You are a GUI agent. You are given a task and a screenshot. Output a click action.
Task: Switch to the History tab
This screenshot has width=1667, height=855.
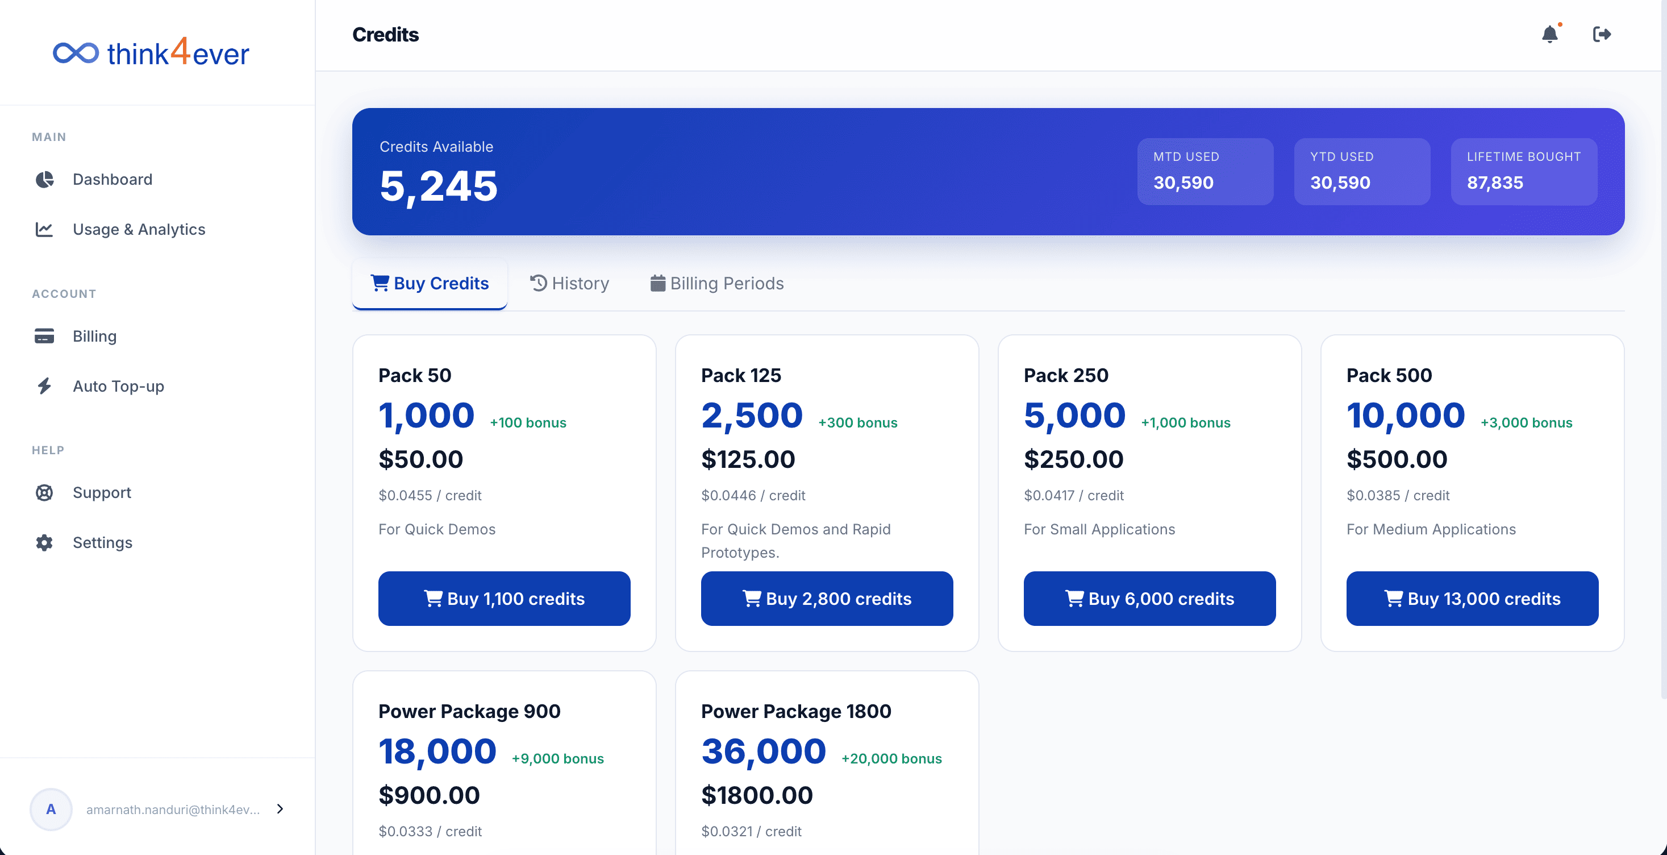pos(569,284)
